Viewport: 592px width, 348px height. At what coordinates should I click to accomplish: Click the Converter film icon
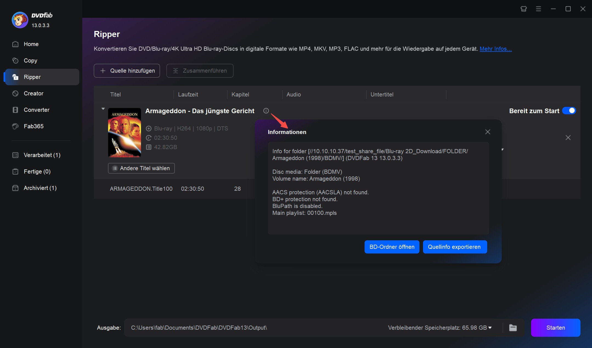click(15, 110)
